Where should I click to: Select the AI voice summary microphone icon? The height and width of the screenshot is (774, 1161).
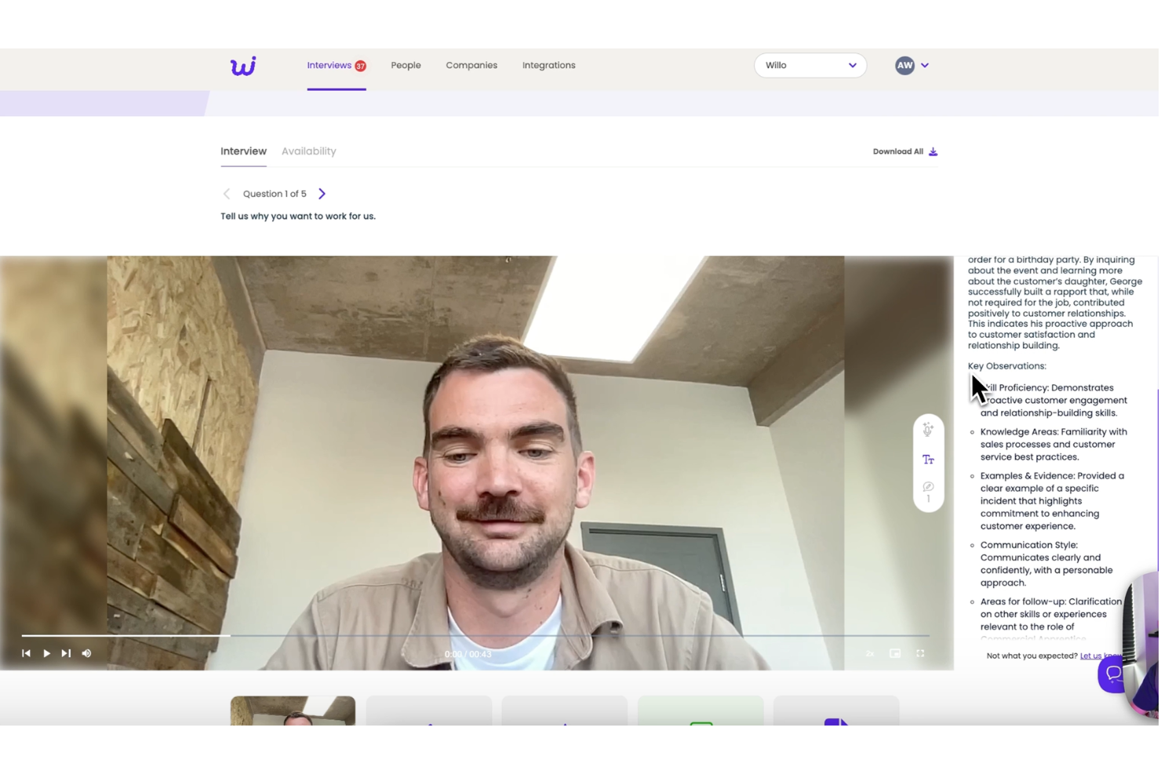point(928,429)
